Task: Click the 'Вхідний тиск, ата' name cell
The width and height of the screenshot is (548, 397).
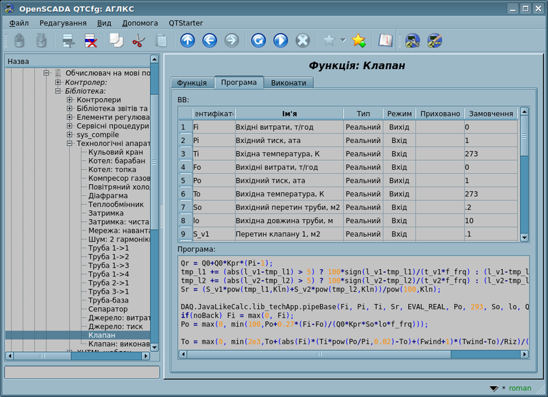Action: pyautogui.click(x=289, y=140)
